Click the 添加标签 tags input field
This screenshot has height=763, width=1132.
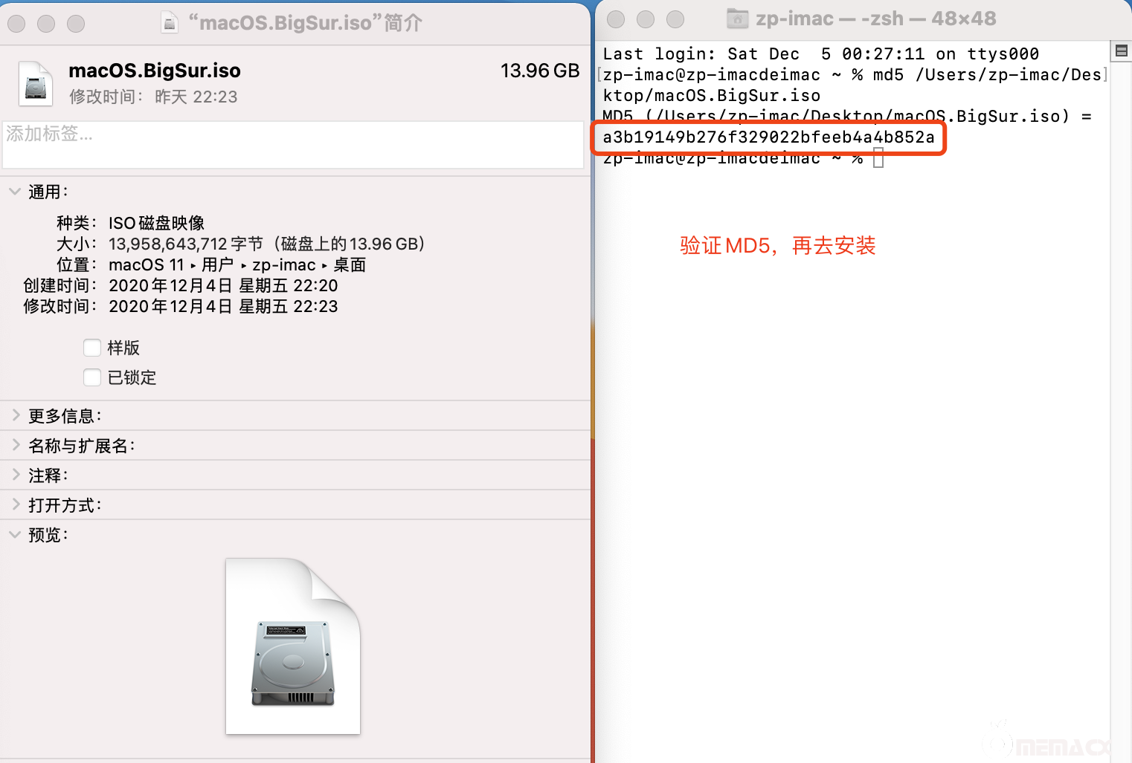(293, 145)
